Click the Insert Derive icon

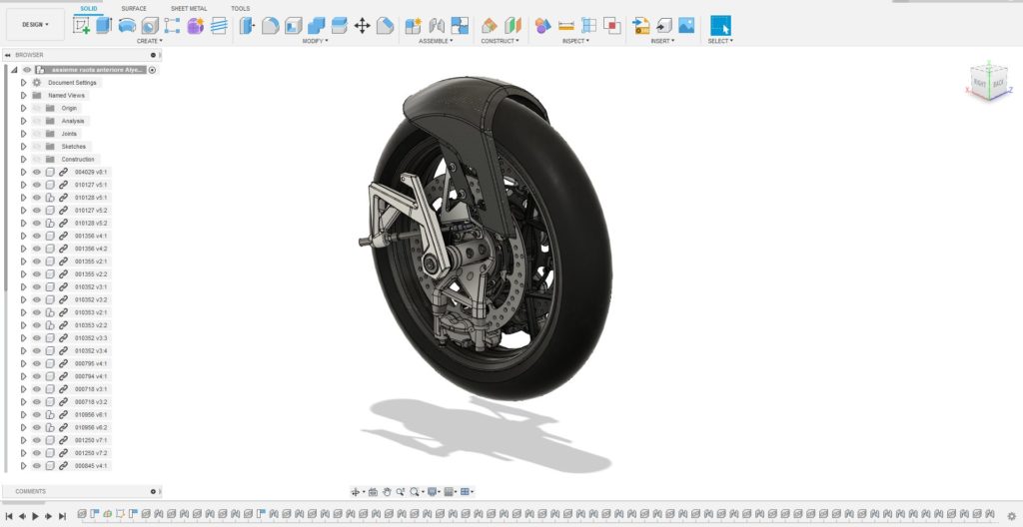[x=641, y=25]
